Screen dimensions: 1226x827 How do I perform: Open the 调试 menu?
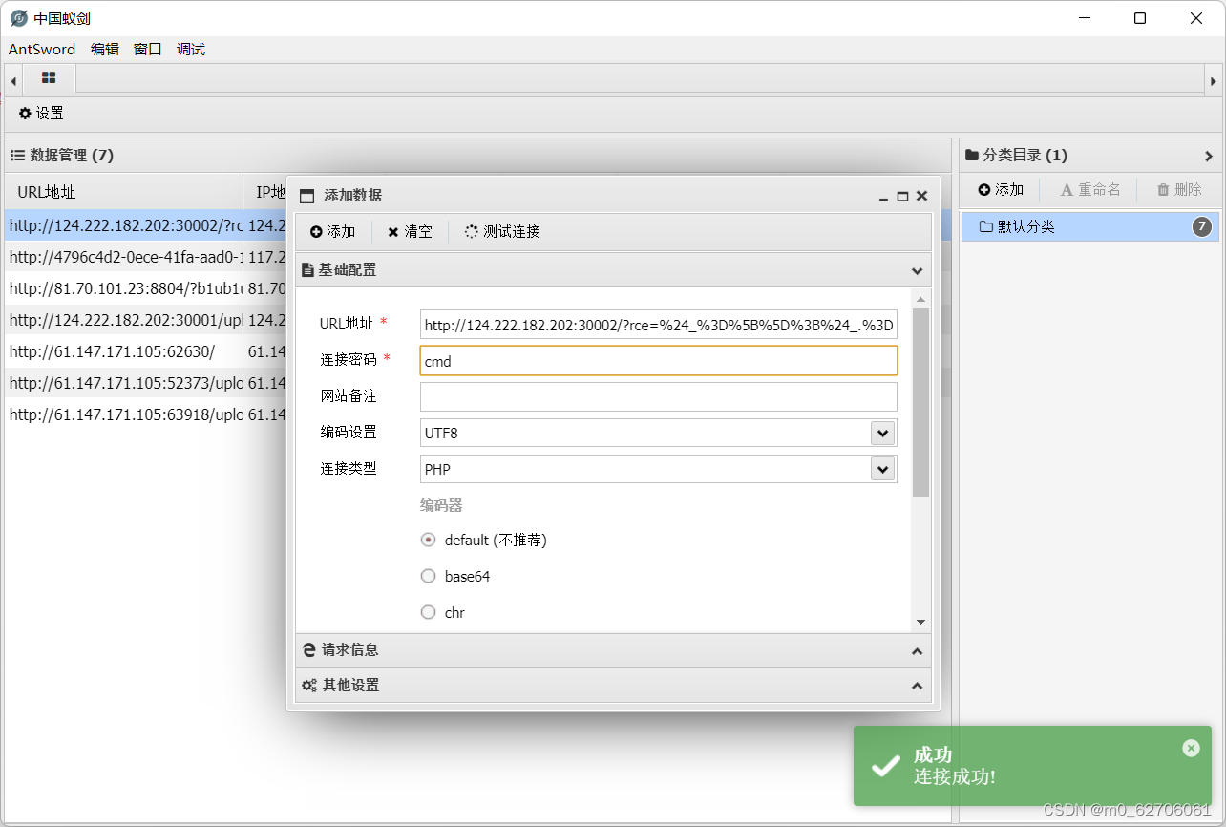coord(191,50)
